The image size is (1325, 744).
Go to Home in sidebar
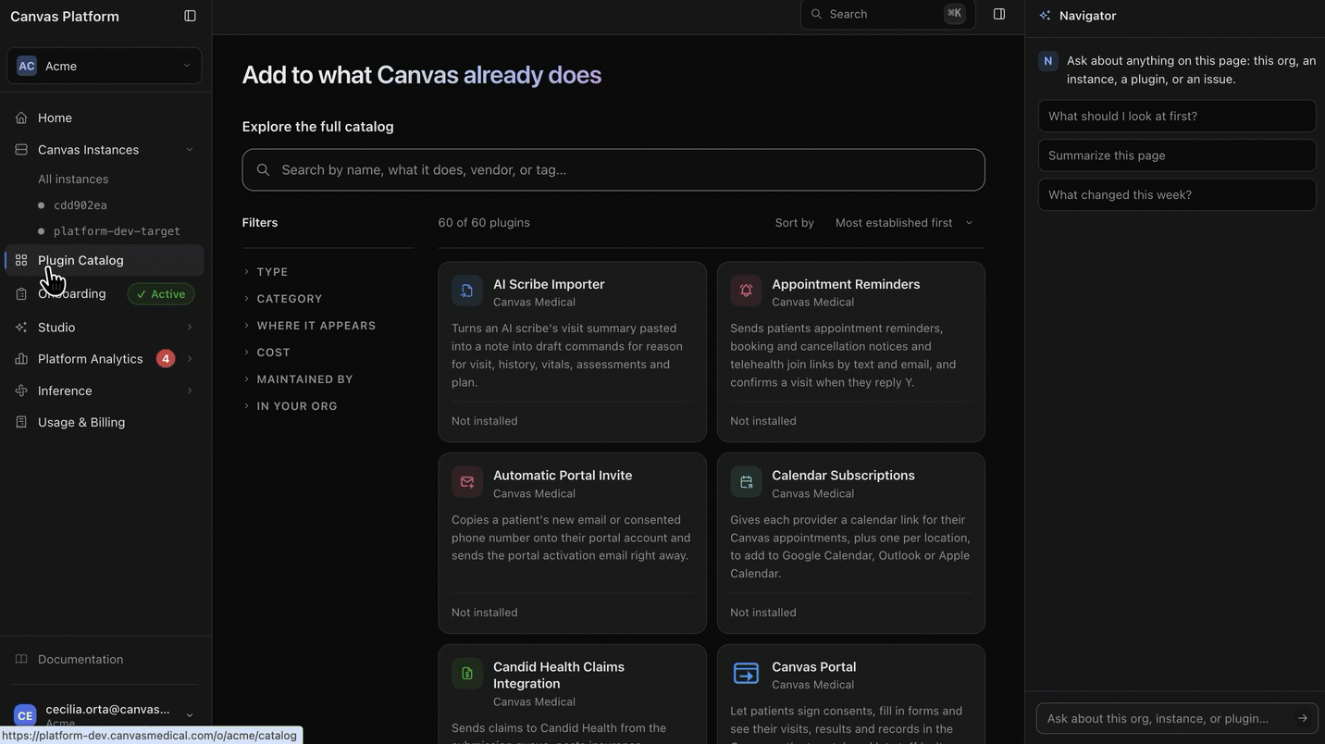(104, 118)
